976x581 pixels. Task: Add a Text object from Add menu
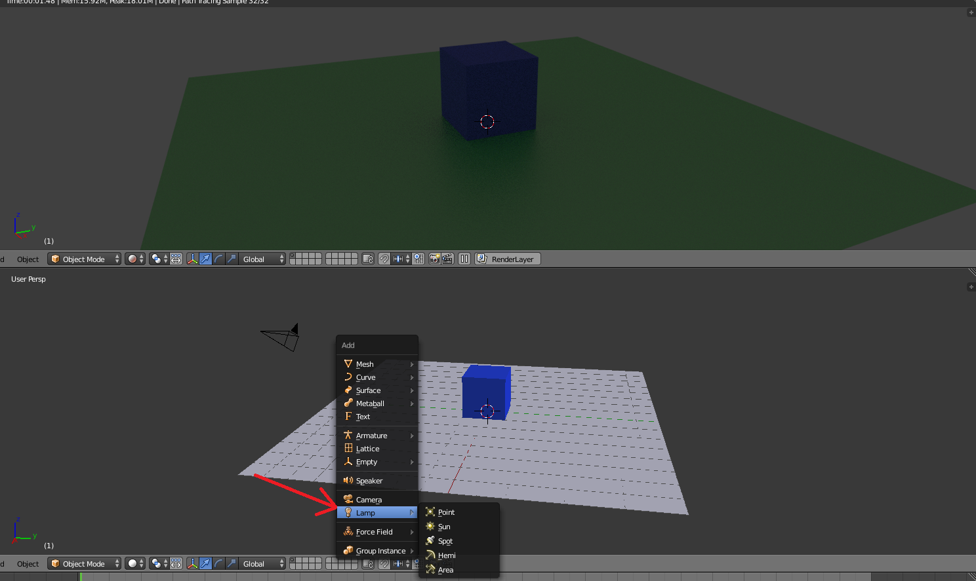tap(377, 416)
